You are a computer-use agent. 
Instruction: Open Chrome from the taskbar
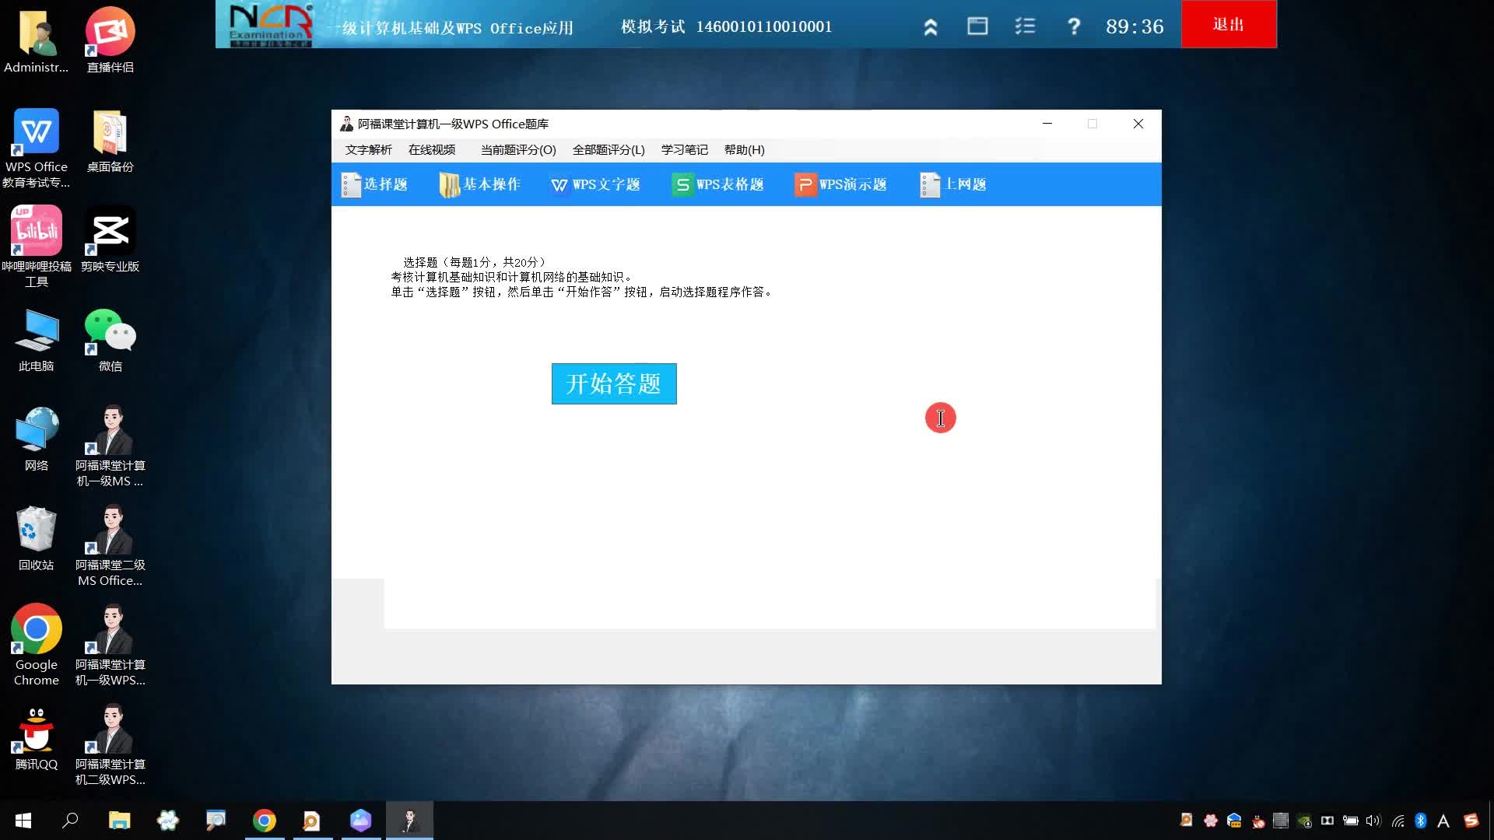[x=265, y=821]
